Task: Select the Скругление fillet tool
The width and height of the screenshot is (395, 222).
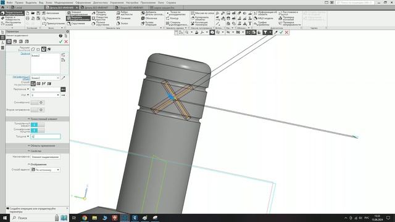Action: tap(76, 23)
